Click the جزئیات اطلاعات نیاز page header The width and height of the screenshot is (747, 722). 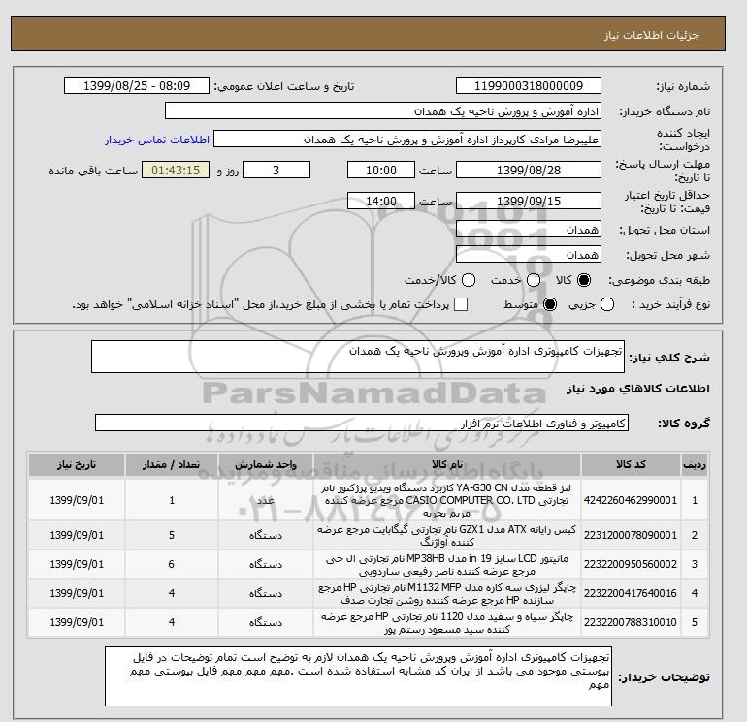(x=651, y=35)
